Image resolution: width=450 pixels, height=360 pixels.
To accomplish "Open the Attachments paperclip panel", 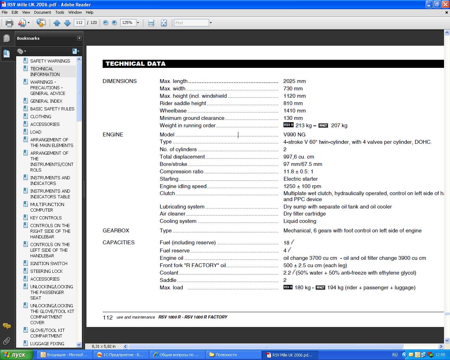I will coord(7,341).
